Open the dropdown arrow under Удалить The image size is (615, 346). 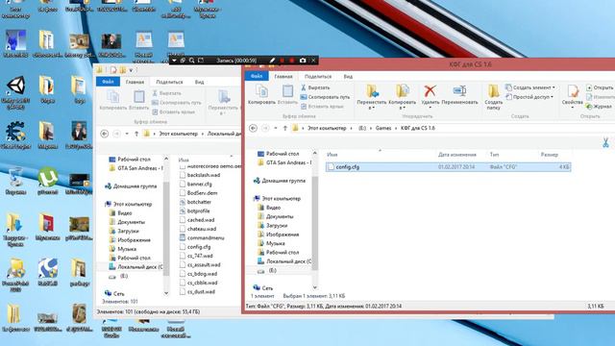(430, 108)
